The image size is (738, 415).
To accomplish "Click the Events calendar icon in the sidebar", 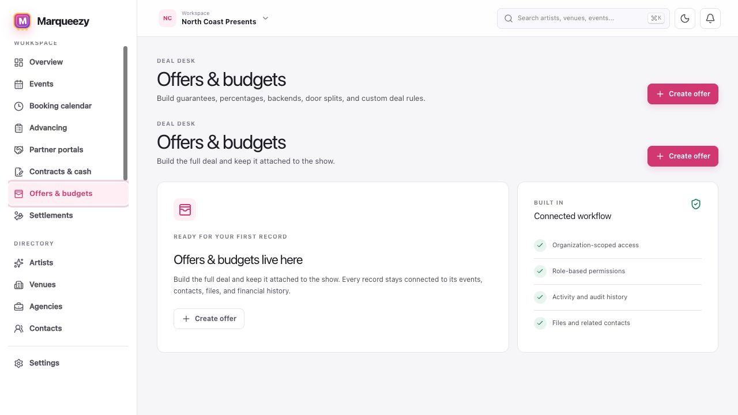I will pos(18,84).
